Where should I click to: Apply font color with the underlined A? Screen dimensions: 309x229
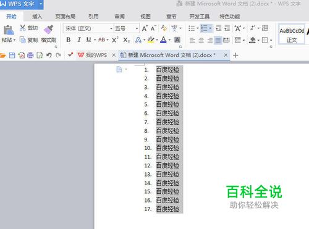163,40
